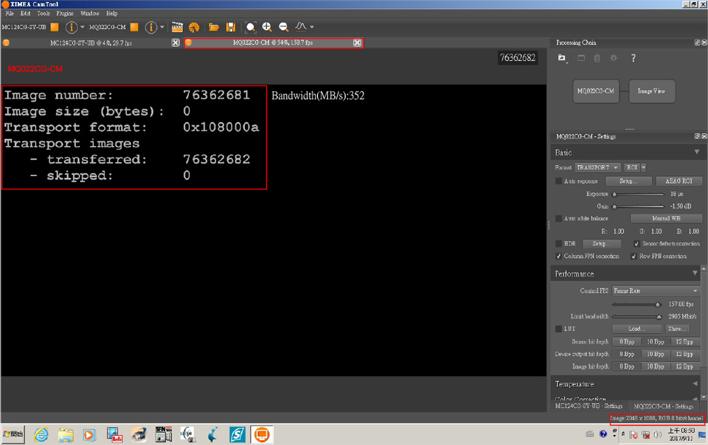This screenshot has height=445, width=708.
Task: Click the clapperboard recording icon
Action: click(177, 27)
